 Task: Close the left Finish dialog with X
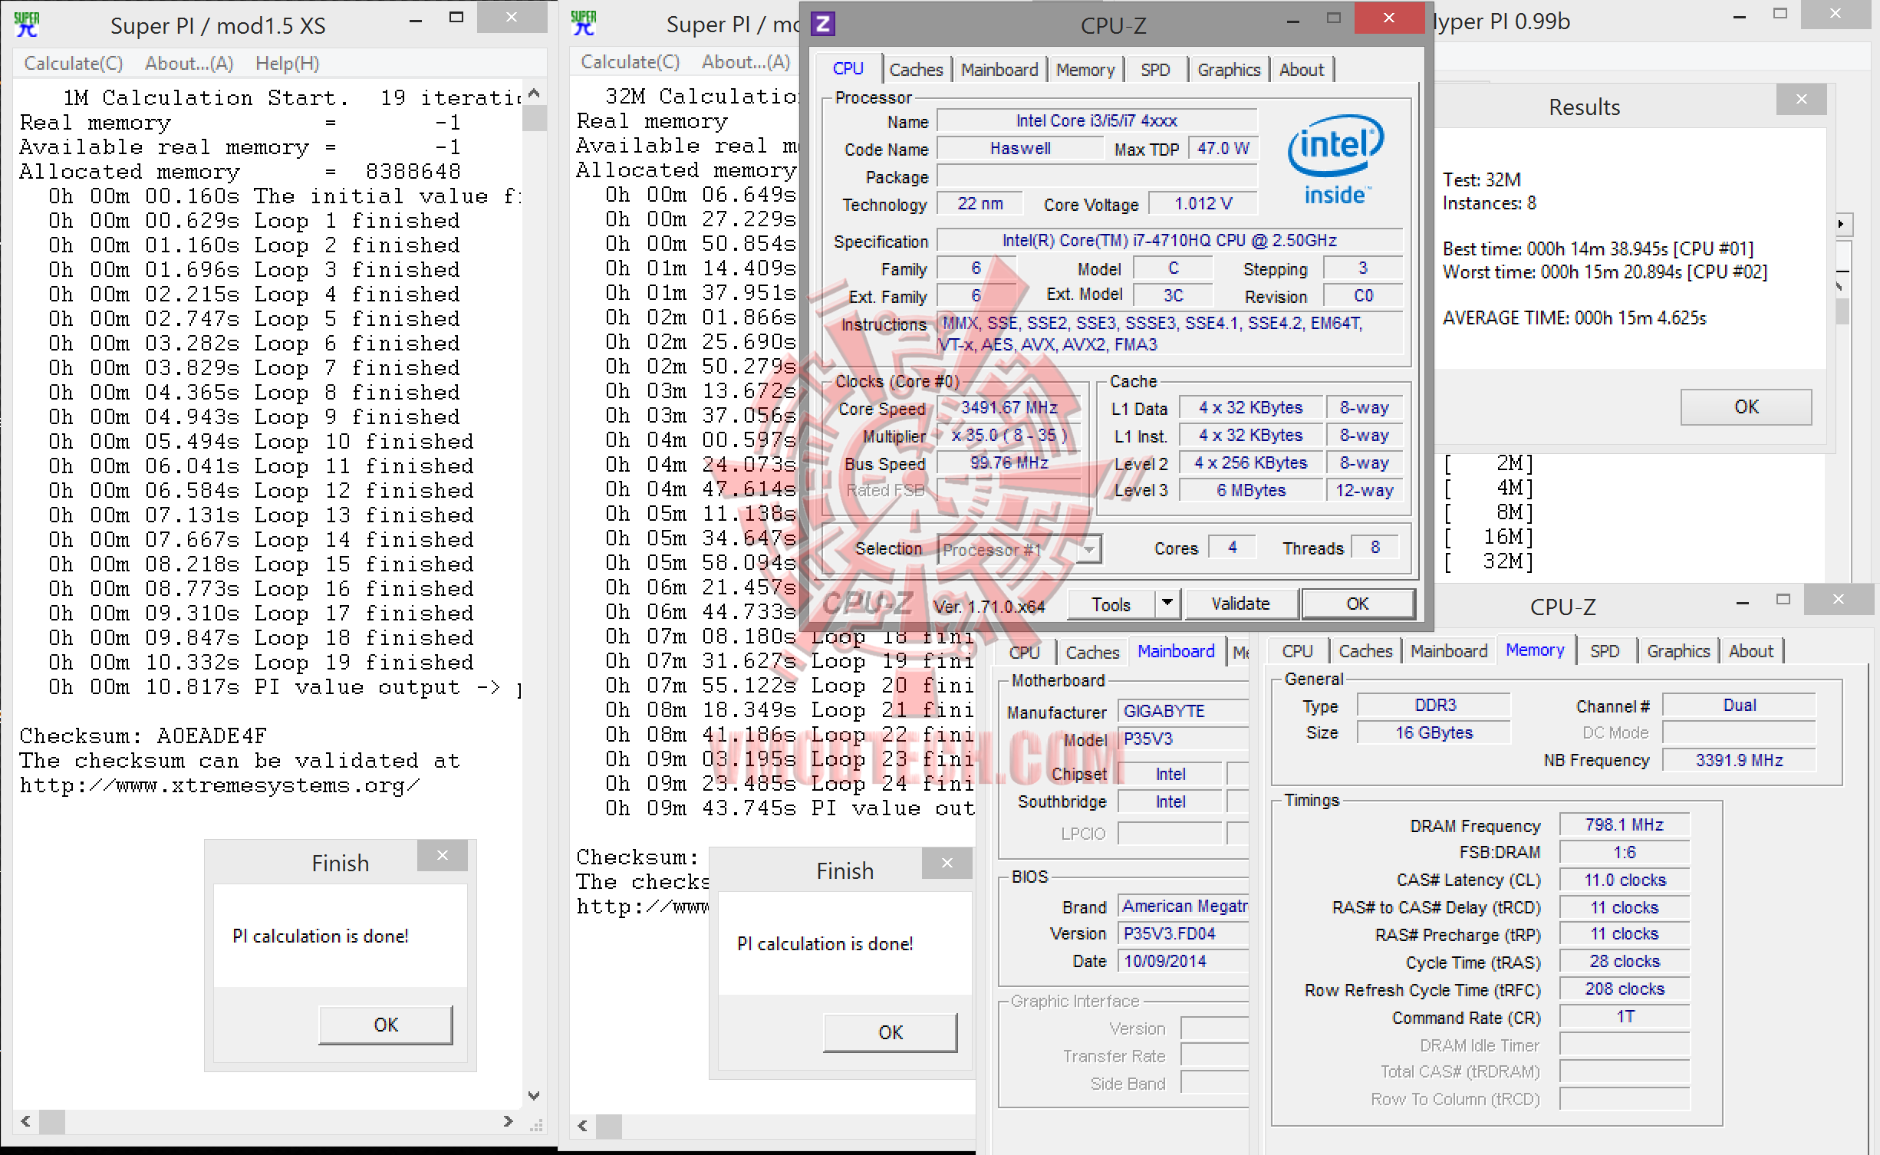[443, 855]
